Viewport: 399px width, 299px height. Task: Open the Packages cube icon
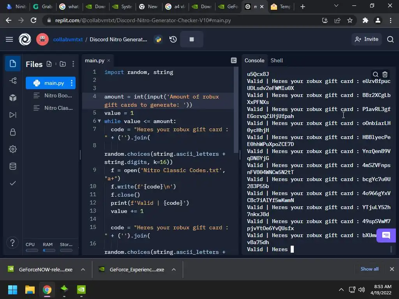click(x=13, y=98)
